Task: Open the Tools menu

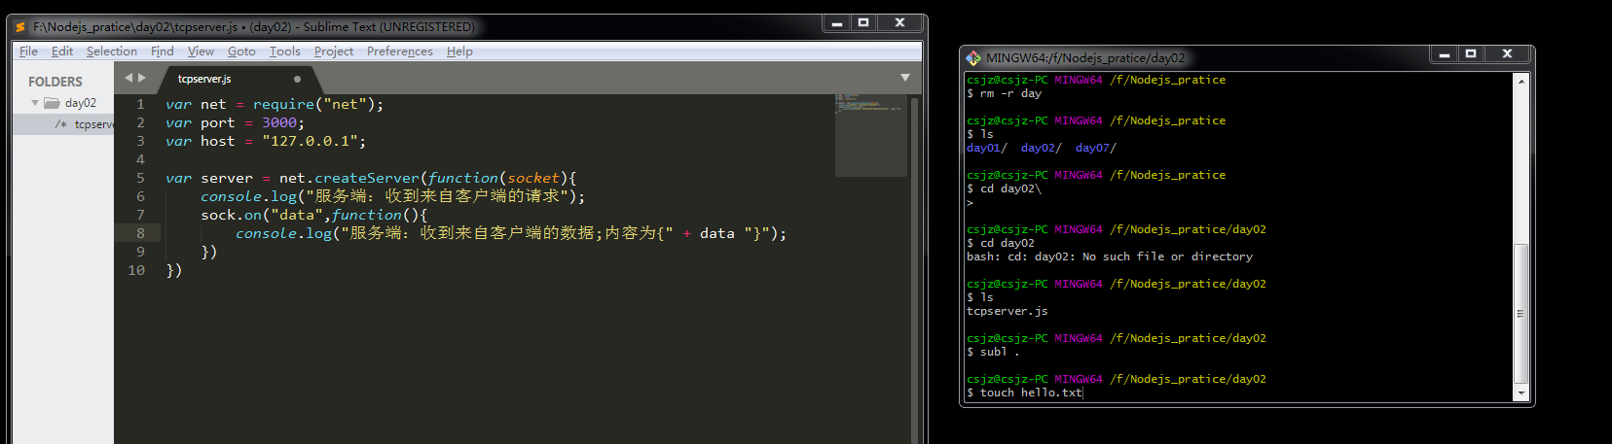Action: [x=284, y=51]
